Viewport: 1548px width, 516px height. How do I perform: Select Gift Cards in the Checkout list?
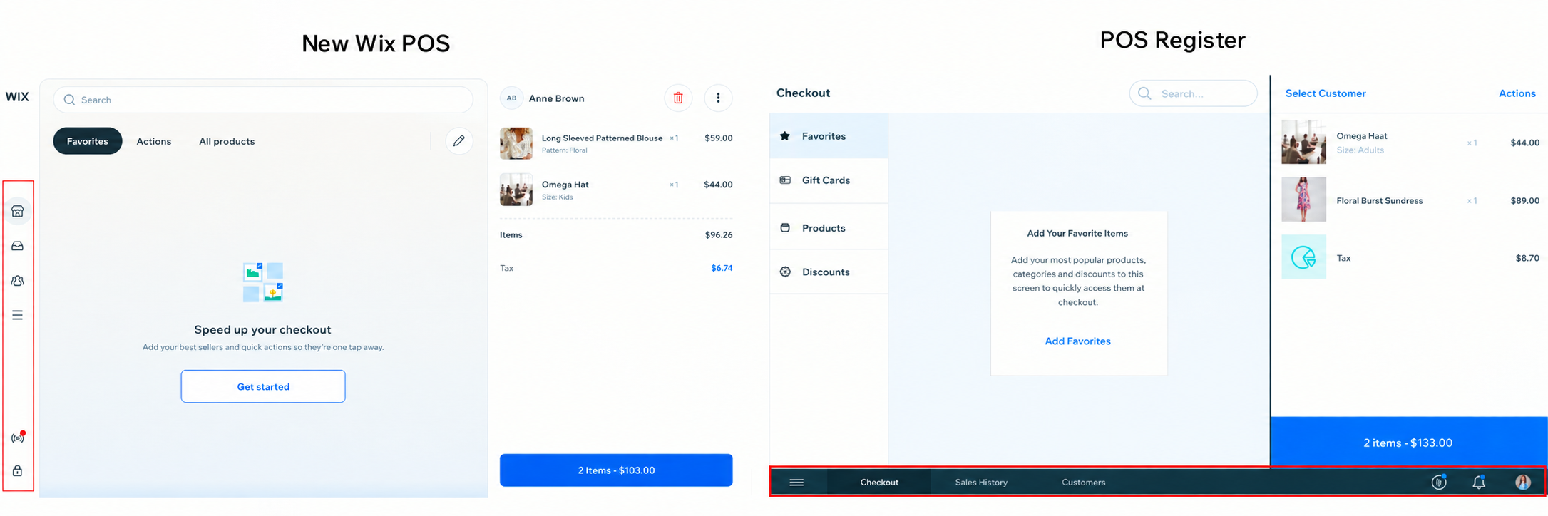(829, 180)
